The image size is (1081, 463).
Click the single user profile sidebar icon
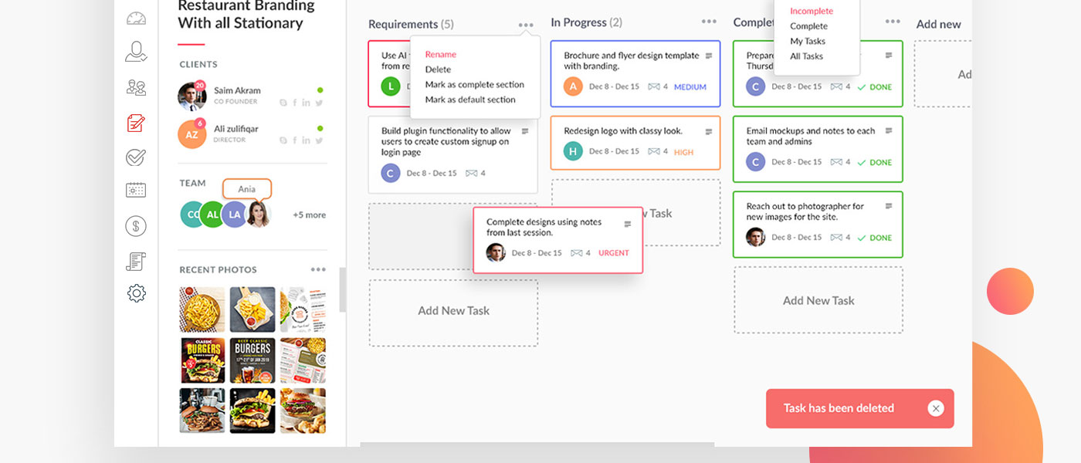136,52
